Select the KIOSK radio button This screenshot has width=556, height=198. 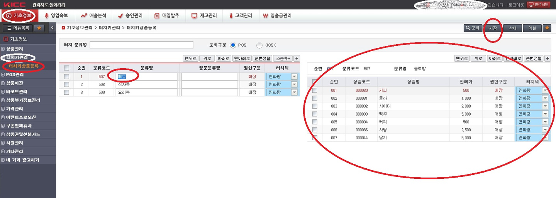pyautogui.click(x=259, y=45)
